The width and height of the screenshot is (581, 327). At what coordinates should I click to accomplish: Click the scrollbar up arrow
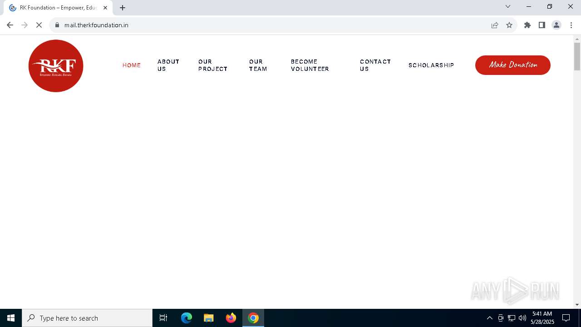[577, 39]
